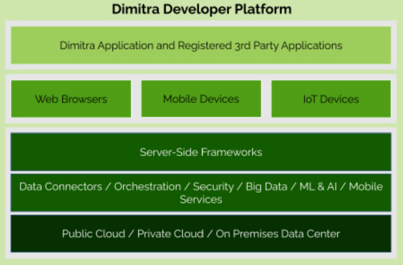Click the 'Web Browsers' box
The image size is (403, 265).
(71, 99)
